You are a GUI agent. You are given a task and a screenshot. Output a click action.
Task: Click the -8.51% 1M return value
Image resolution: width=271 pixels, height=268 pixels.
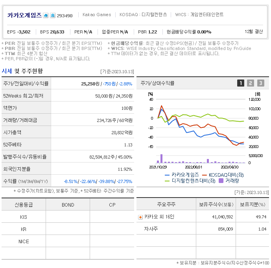[71, 181]
